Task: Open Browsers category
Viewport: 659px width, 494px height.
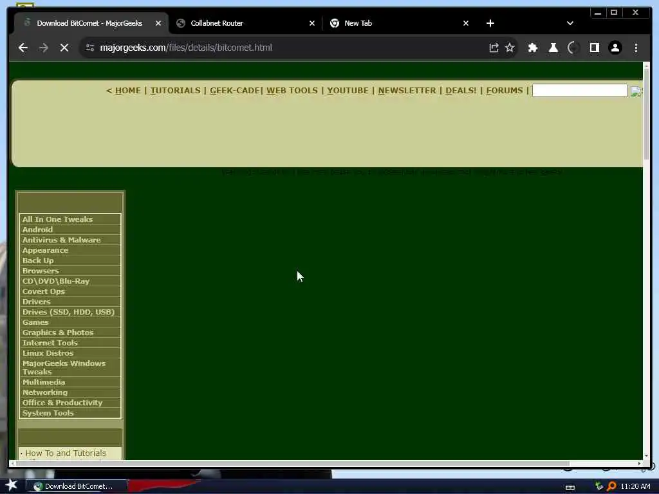Action: (x=41, y=271)
